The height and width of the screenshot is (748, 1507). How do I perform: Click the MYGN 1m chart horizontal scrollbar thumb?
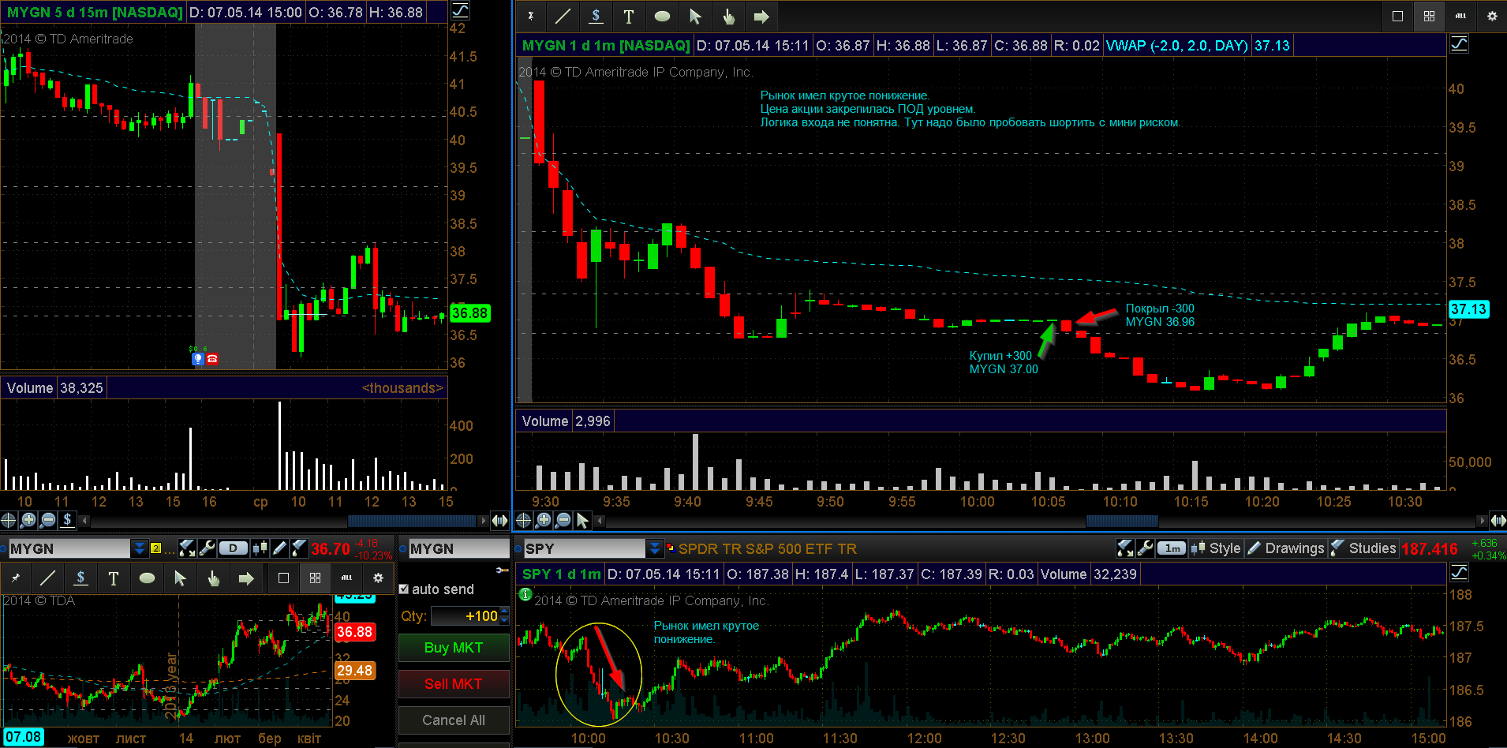(1122, 520)
